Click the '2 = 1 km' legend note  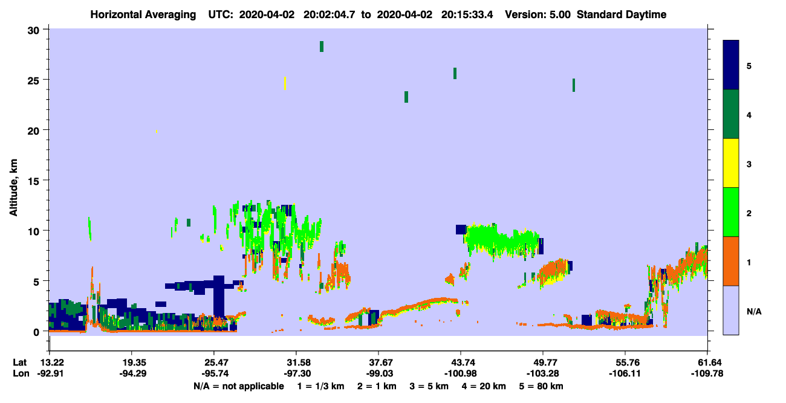click(378, 386)
